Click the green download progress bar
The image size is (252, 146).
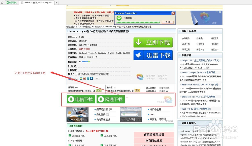tap(138, 22)
